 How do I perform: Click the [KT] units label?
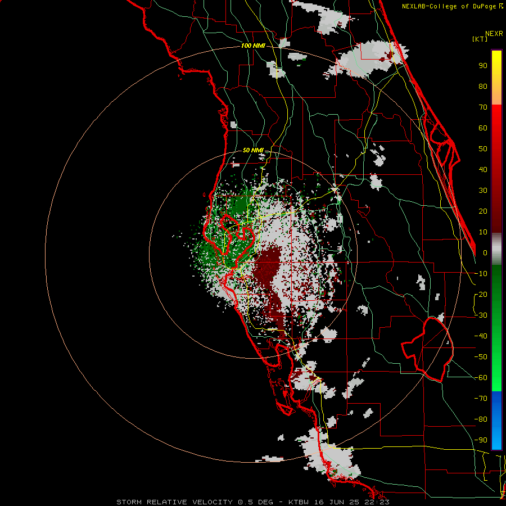point(480,39)
